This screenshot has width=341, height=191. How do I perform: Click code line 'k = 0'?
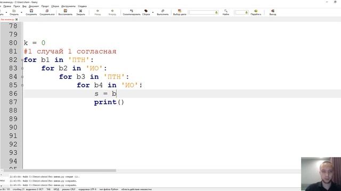[35, 43]
